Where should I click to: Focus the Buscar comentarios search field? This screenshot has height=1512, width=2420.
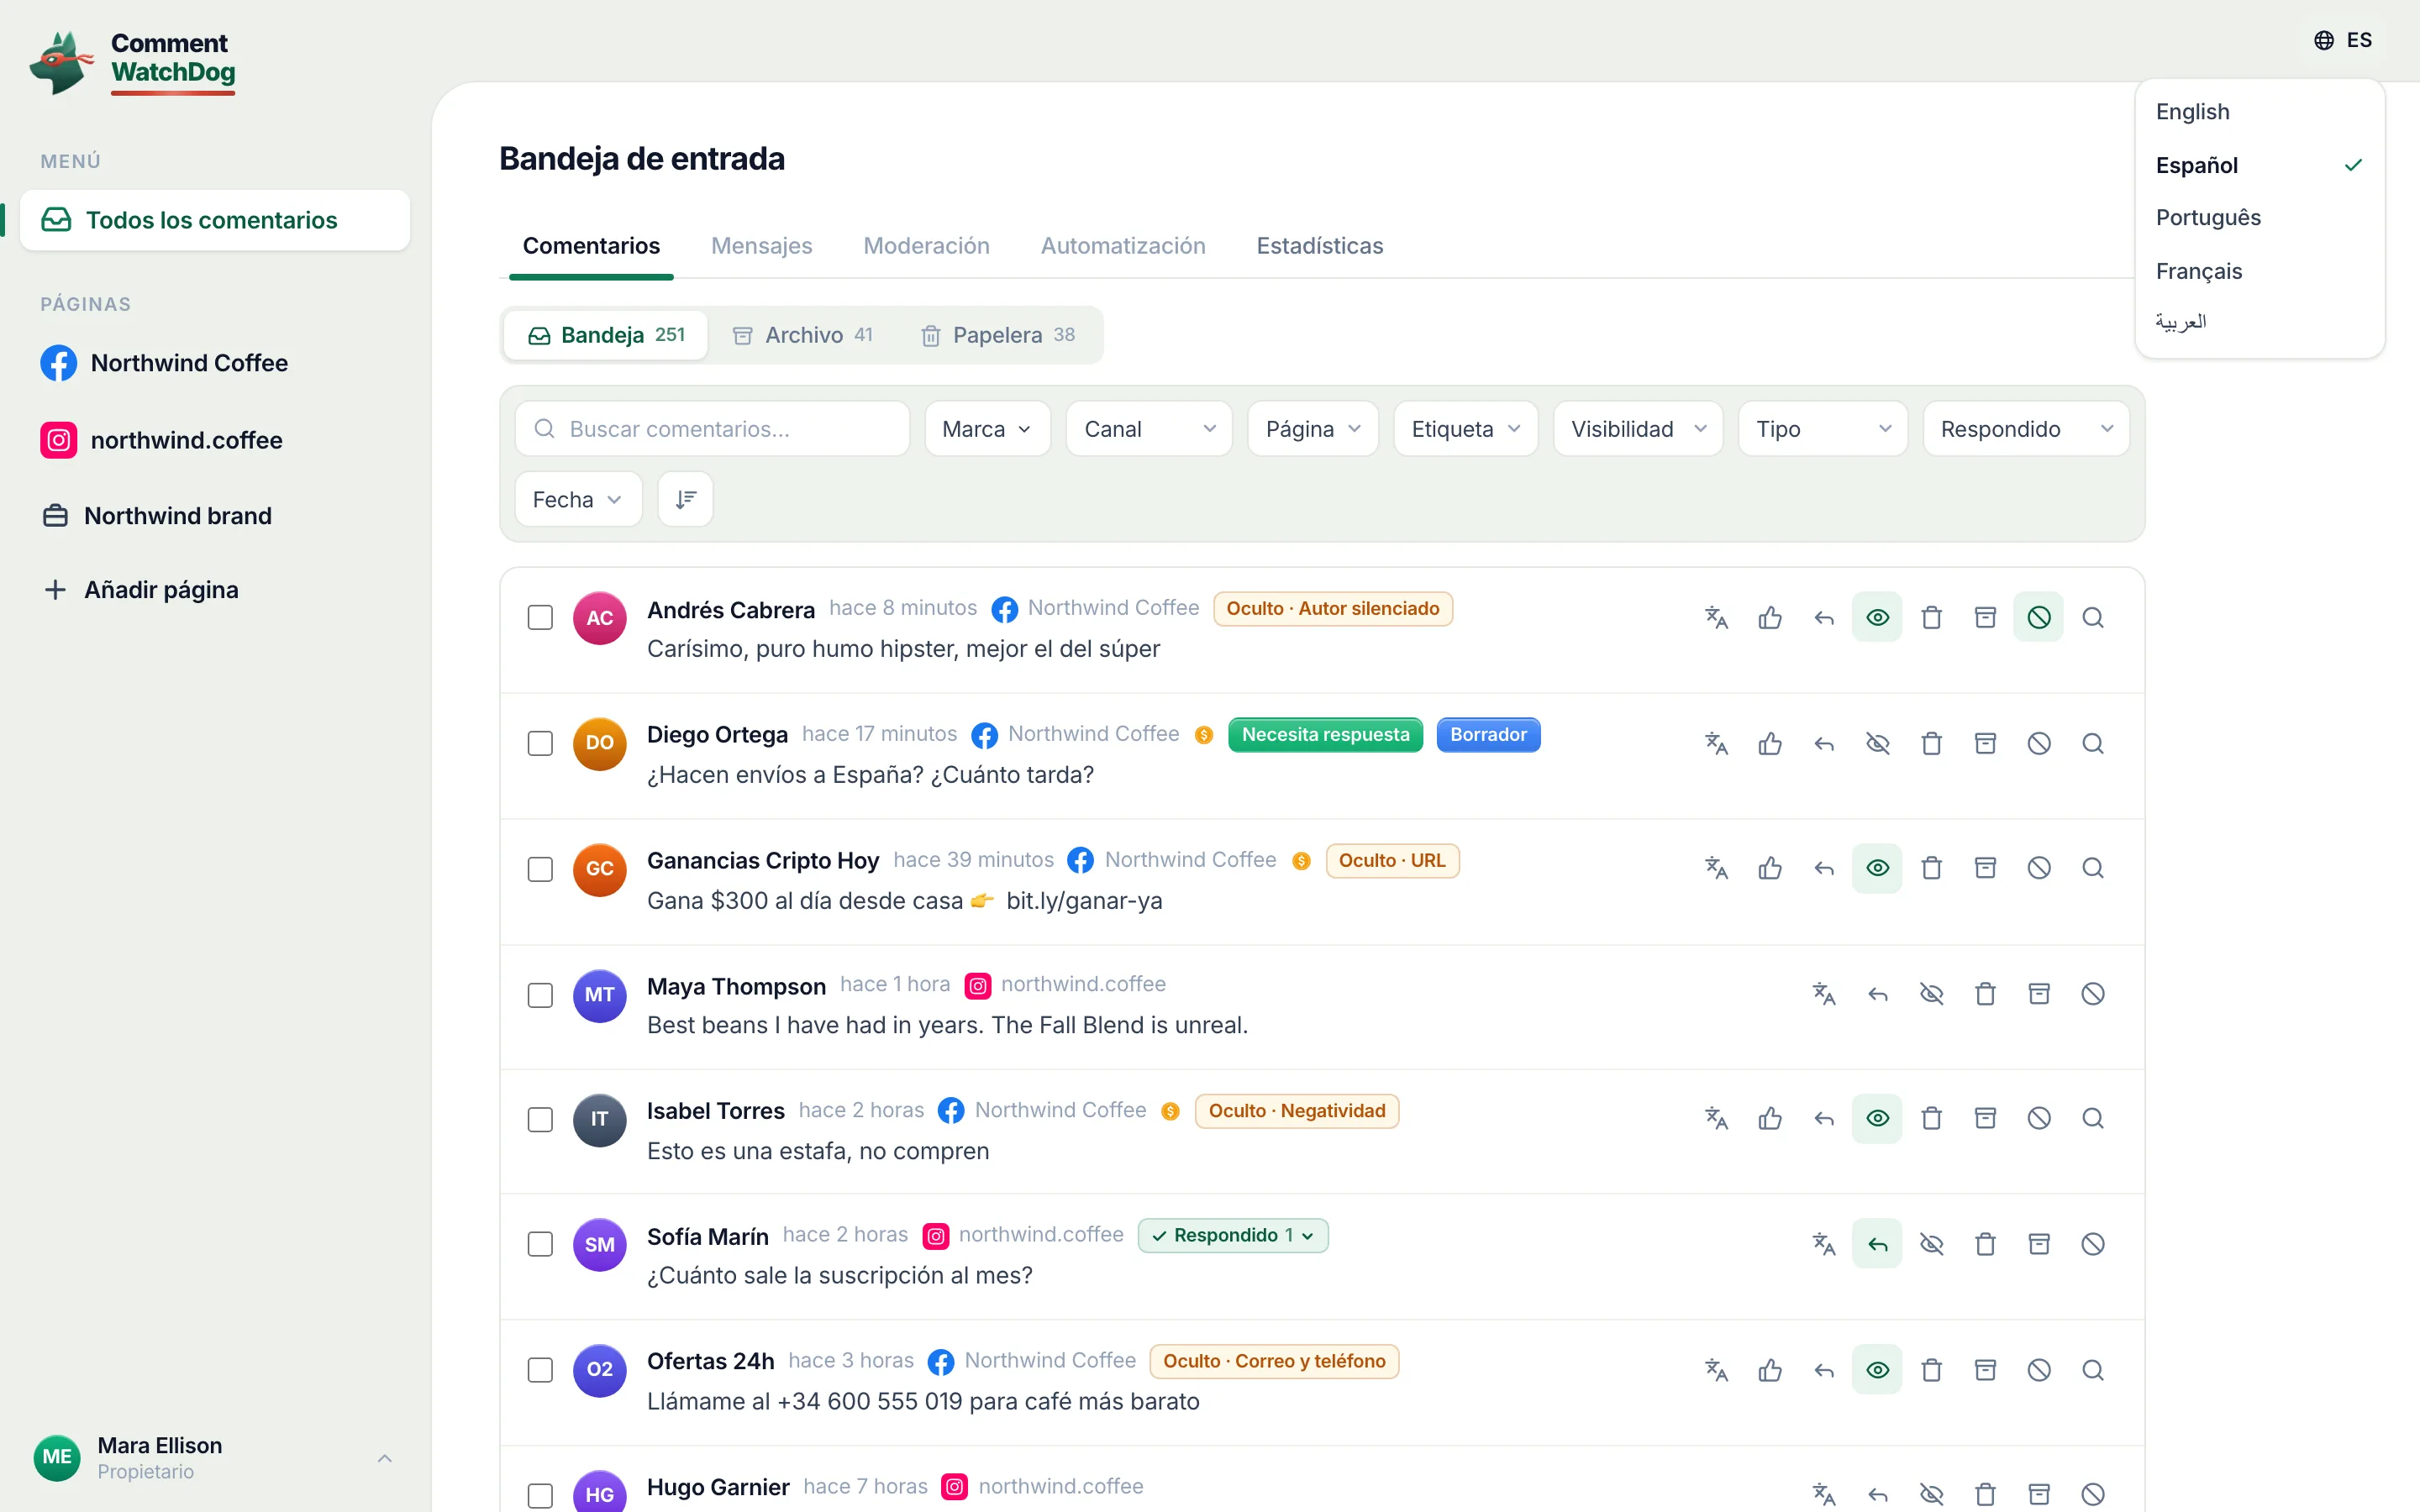[x=712, y=429]
